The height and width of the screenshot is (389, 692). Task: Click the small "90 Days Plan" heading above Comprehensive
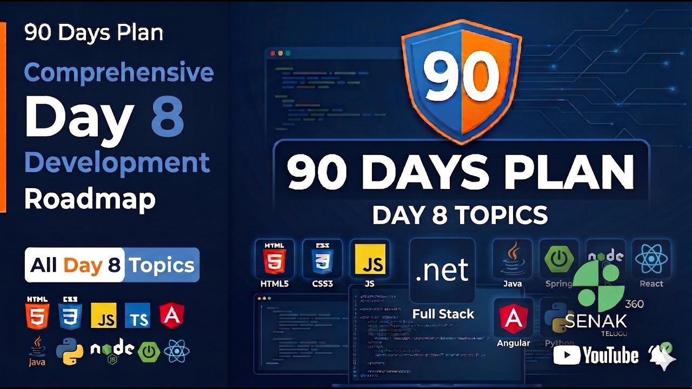click(x=94, y=33)
